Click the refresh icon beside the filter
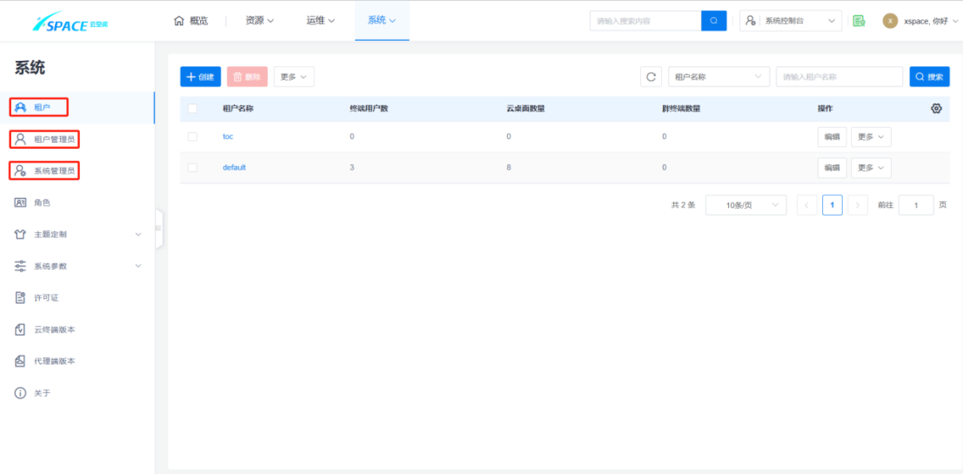 (651, 77)
